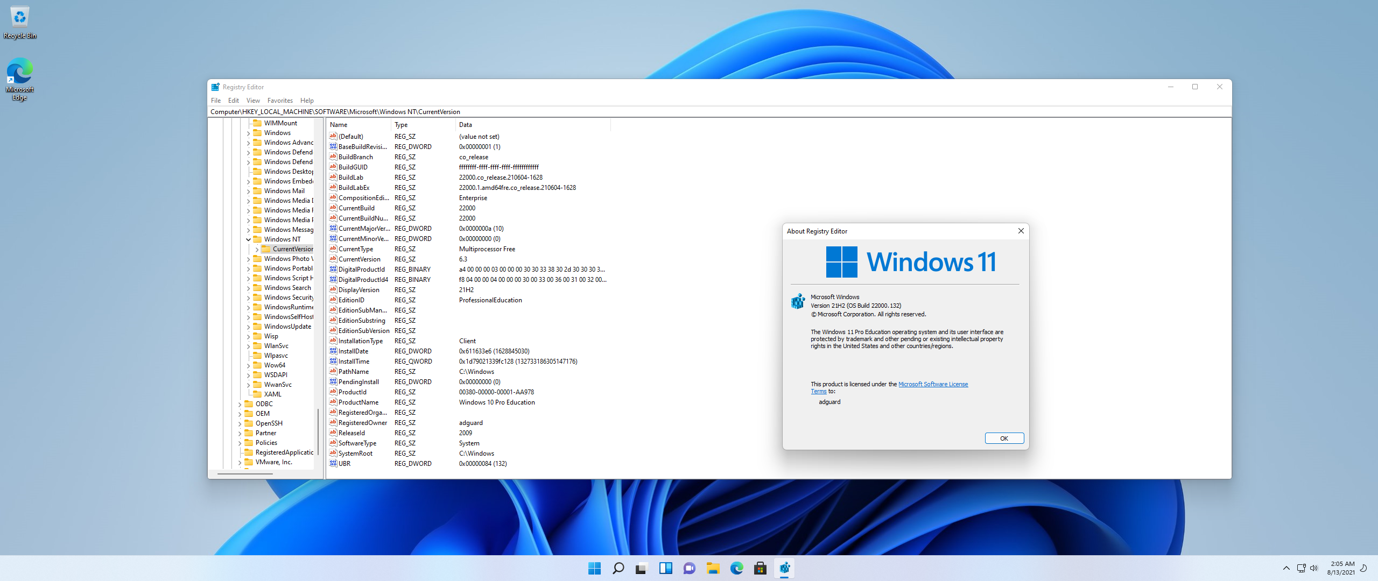Viewport: 1378px width, 581px height.
Task: Open the Widgets taskbar icon
Action: (x=665, y=568)
